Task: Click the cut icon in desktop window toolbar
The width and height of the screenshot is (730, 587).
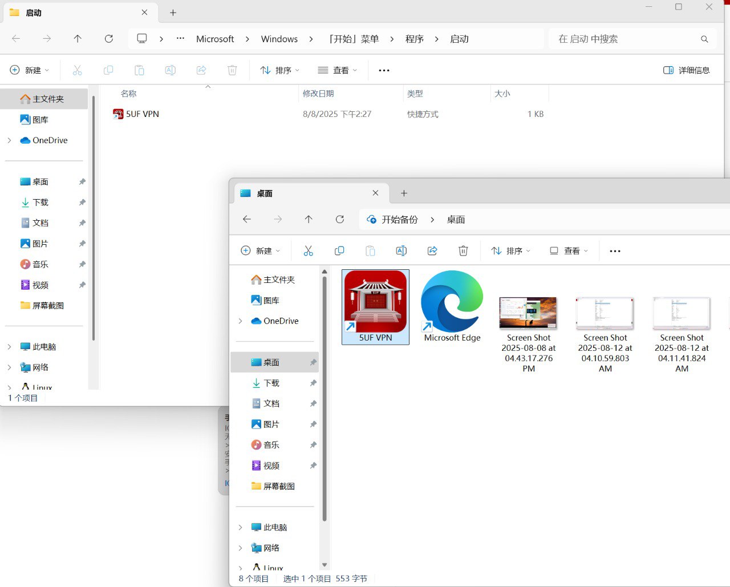Action: pyautogui.click(x=308, y=251)
